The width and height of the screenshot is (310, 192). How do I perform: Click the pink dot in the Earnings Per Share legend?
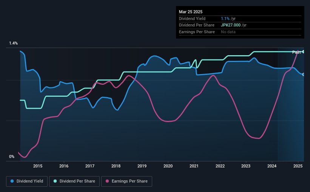(107, 181)
